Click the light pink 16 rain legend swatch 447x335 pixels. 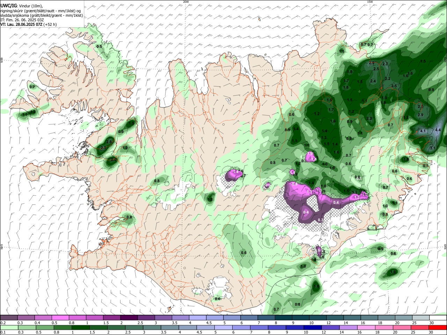366,327
